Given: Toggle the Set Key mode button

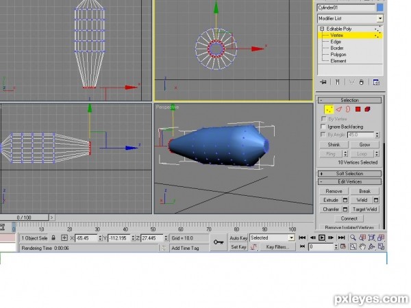Looking at the screenshot, I should click(x=238, y=246).
